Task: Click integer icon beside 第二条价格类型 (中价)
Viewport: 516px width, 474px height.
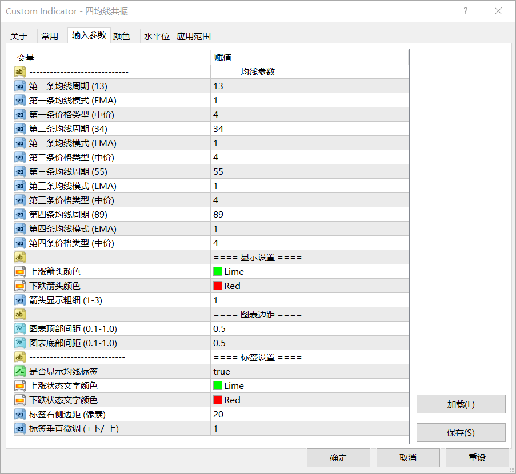Action: 20,157
